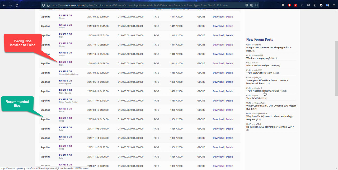The image size is (338, 170).
Task: Click the browser forward arrow
Action: pos(11,5)
